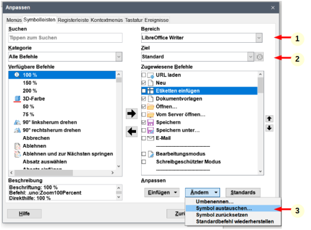Open the Einfügen dropdown button
This screenshot has height=230, width=311.
point(162,192)
